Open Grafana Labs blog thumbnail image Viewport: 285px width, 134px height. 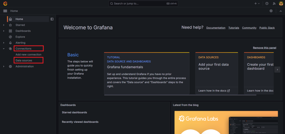pyautogui.click(x=226, y=122)
